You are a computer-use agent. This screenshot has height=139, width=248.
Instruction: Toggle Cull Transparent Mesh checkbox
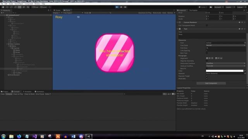207,25
